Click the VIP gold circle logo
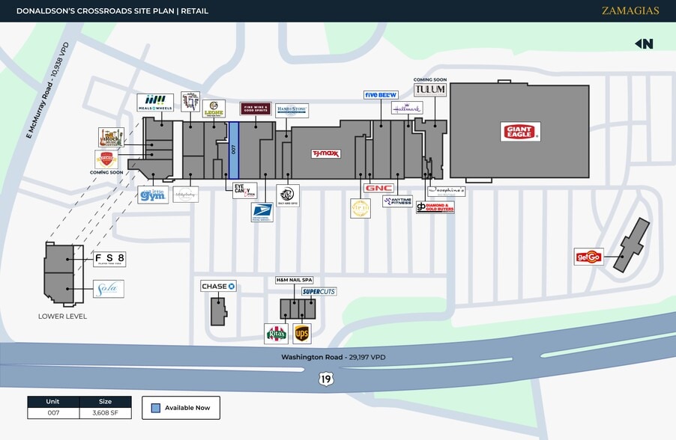 (360, 208)
